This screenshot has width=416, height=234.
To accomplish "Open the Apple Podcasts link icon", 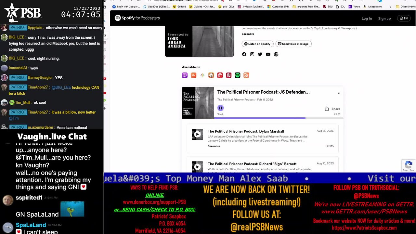I will pos(185,75).
